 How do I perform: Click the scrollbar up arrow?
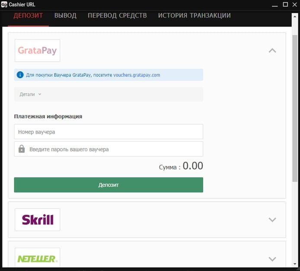point(295,16)
